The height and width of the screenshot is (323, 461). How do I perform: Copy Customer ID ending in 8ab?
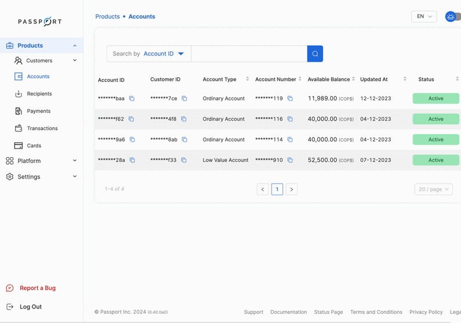pos(184,140)
